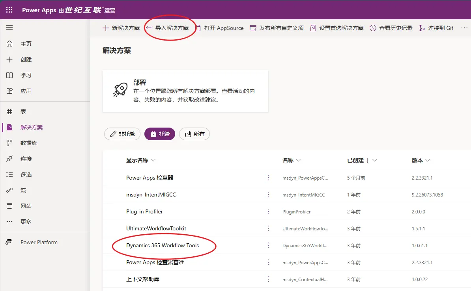Open more actions for UltimateWorkflowToolkit row
This screenshot has width=471, height=291.
[x=268, y=229]
